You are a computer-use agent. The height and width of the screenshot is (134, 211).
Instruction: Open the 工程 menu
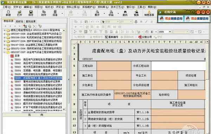(x=7, y=7)
